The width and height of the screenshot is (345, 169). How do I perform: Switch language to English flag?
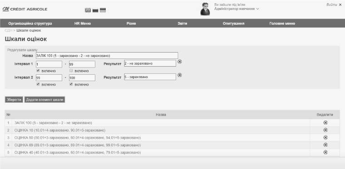pos(88,10)
